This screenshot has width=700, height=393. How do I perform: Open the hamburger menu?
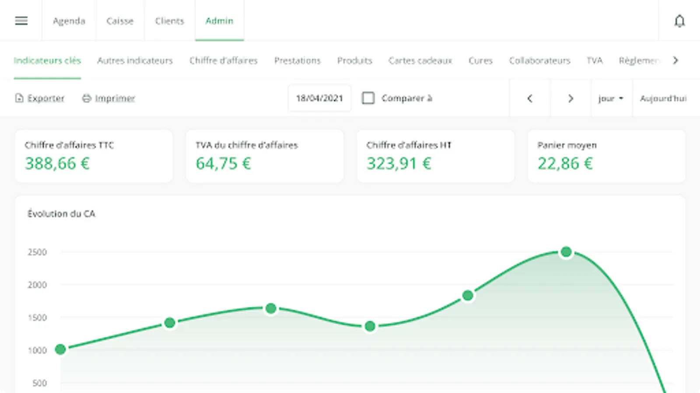click(21, 21)
